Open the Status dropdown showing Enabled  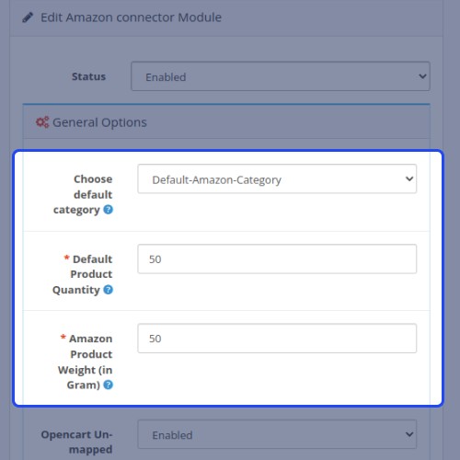click(281, 76)
